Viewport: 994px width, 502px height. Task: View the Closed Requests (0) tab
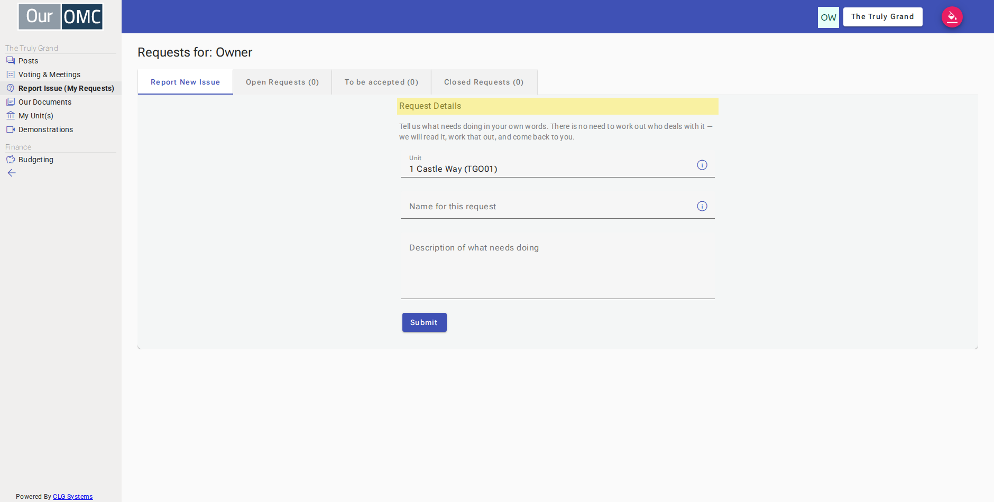pos(484,82)
